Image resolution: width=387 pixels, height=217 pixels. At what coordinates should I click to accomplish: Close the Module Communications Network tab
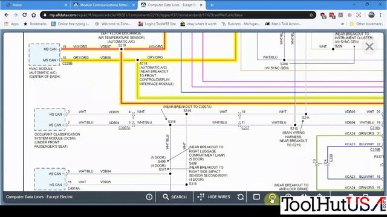click(134, 5)
